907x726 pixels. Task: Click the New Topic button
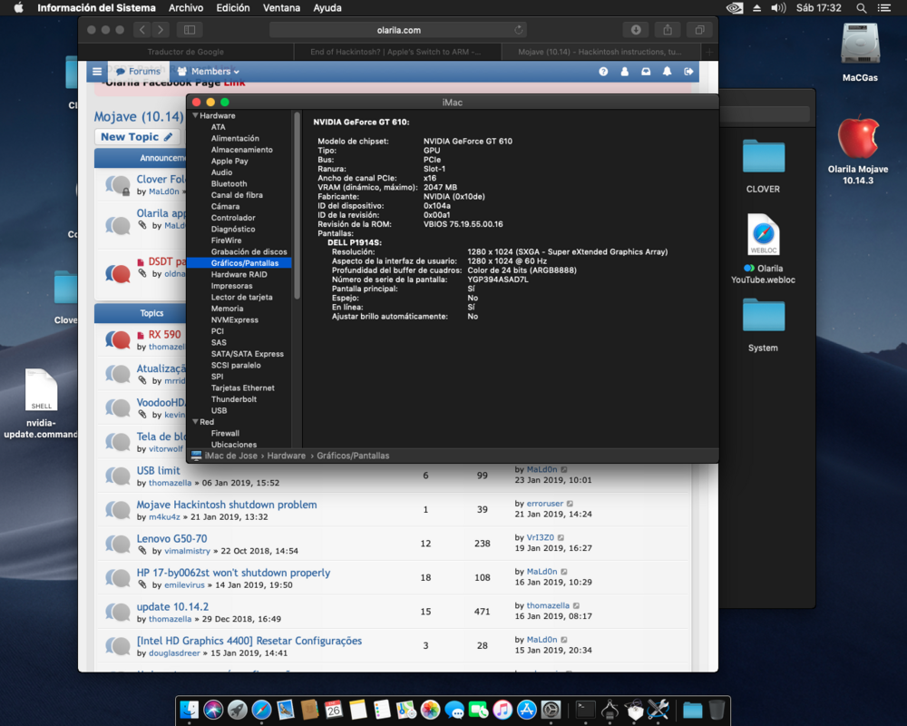click(137, 136)
